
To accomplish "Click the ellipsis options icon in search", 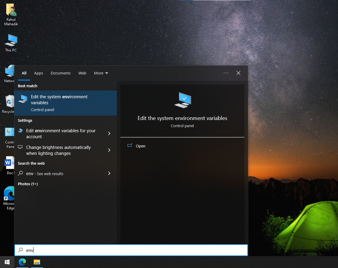I will click(x=226, y=73).
